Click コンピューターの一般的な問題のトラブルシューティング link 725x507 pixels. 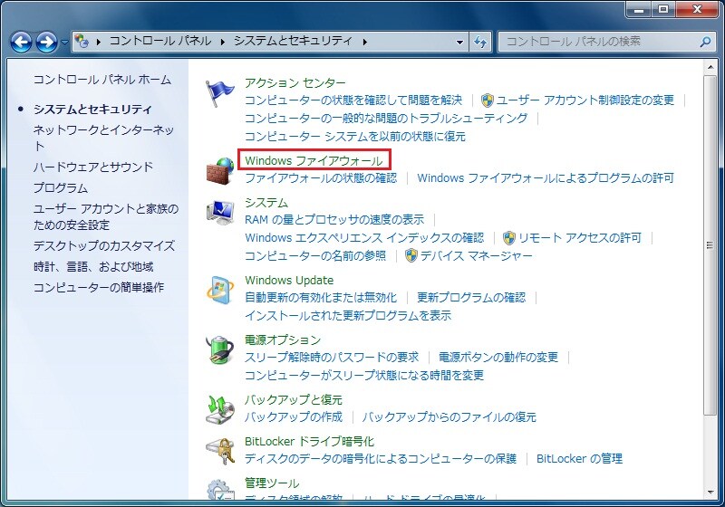click(386, 119)
